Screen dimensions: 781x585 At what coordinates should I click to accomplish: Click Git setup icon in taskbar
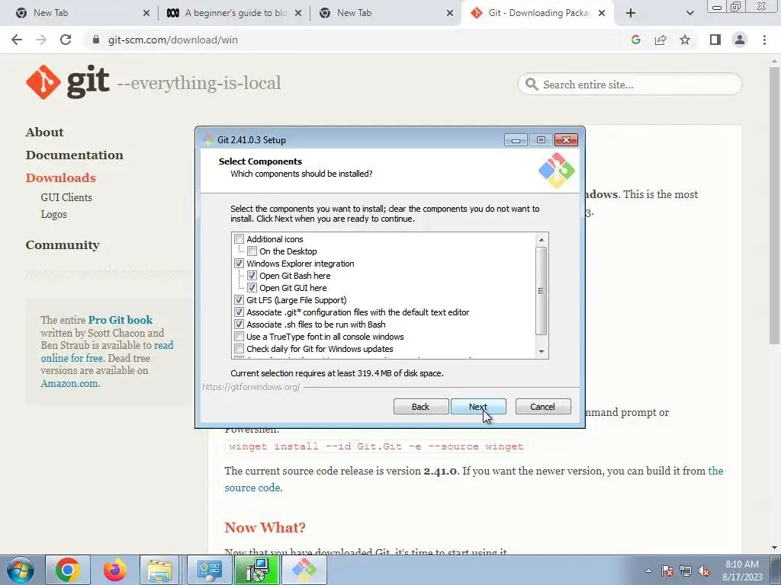(x=304, y=570)
